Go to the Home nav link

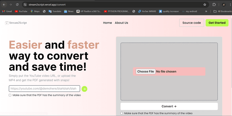point(107,23)
